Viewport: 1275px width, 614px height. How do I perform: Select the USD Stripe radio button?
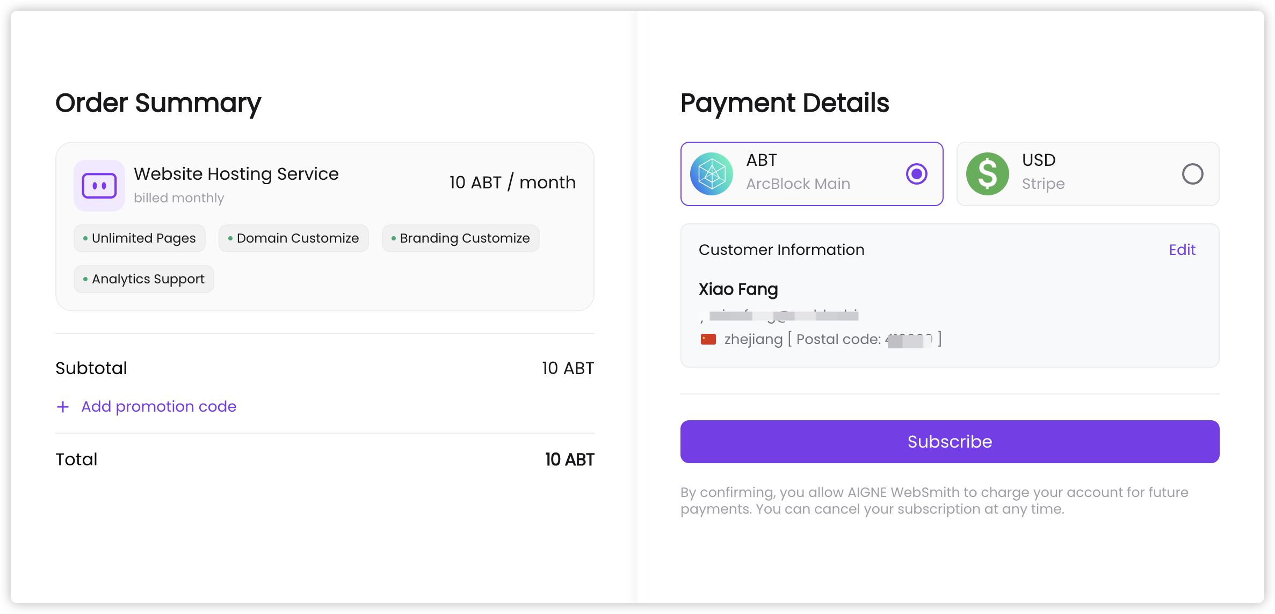pyautogui.click(x=1193, y=173)
